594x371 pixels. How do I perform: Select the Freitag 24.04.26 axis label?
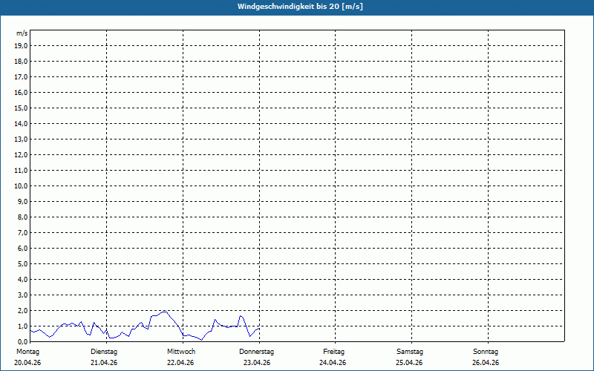click(x=333, y=357)
